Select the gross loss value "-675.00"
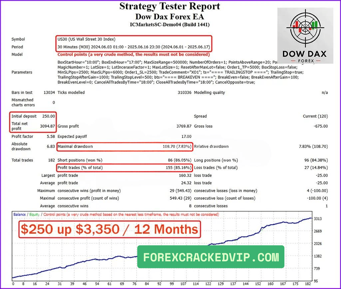 point(321,126)
